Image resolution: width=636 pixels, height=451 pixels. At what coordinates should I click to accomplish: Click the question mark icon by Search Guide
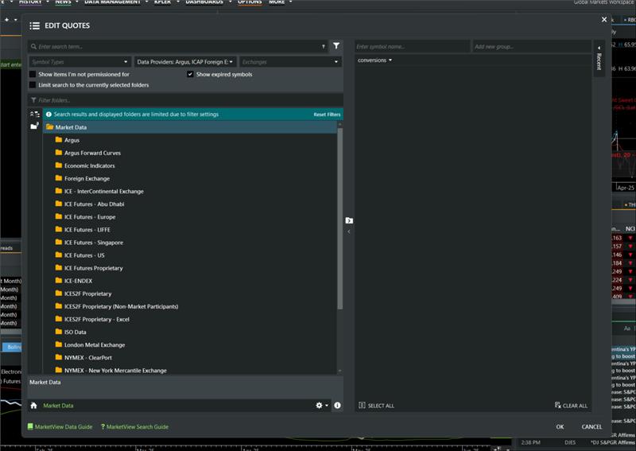click(x=103, y=426)
